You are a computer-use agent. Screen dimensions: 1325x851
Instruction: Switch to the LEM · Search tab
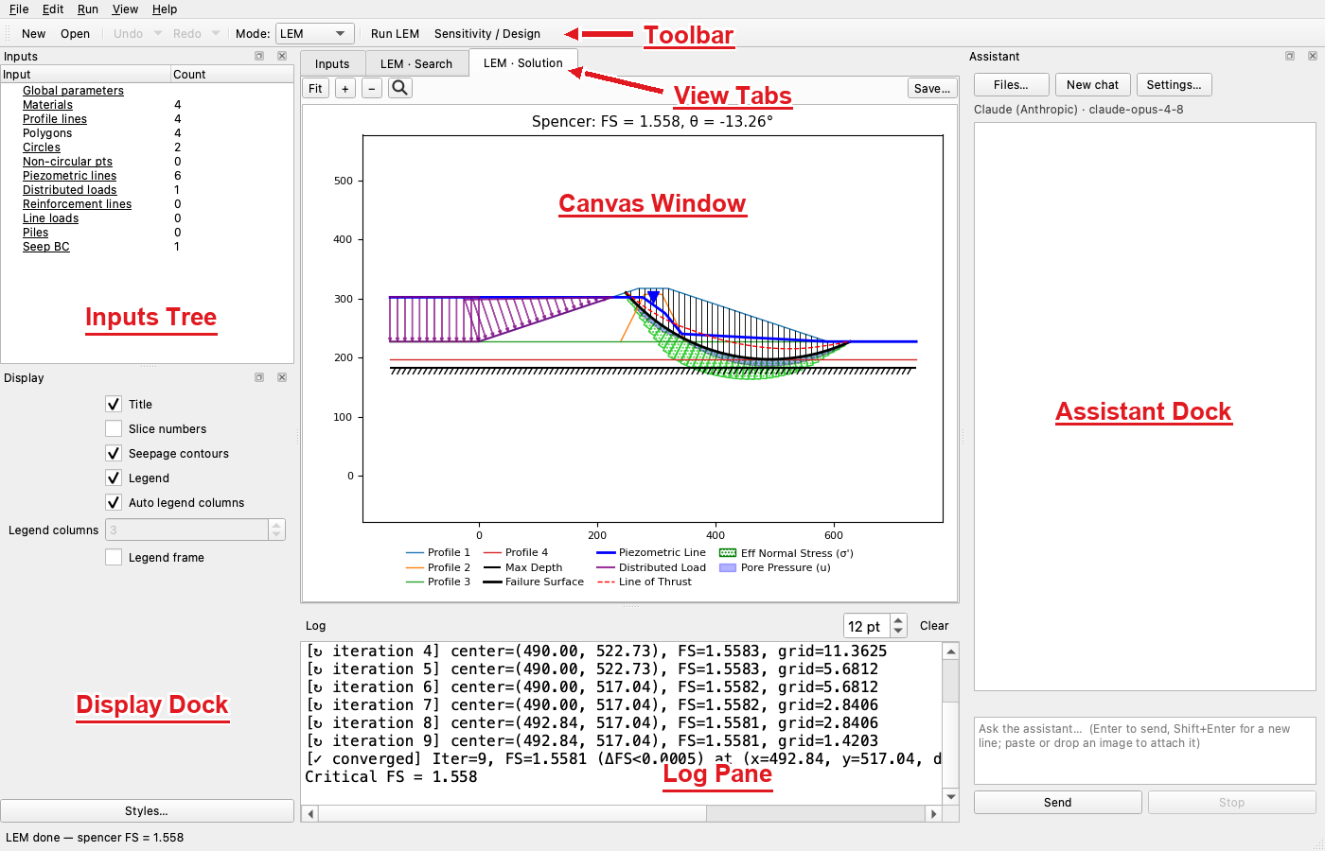coord(416,64)
